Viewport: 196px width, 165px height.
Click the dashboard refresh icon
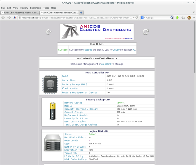(x=146, y=32)
